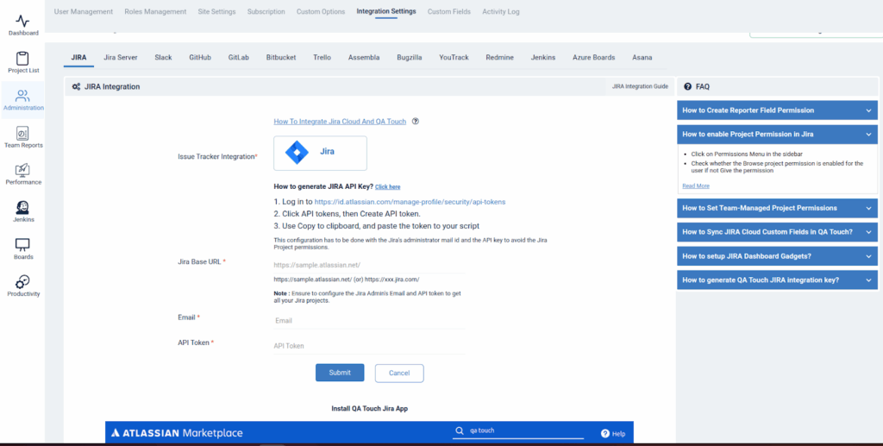Open Project List clipboard icon
Viewport: 883px width, 446px height.
[x=22, y=59]
